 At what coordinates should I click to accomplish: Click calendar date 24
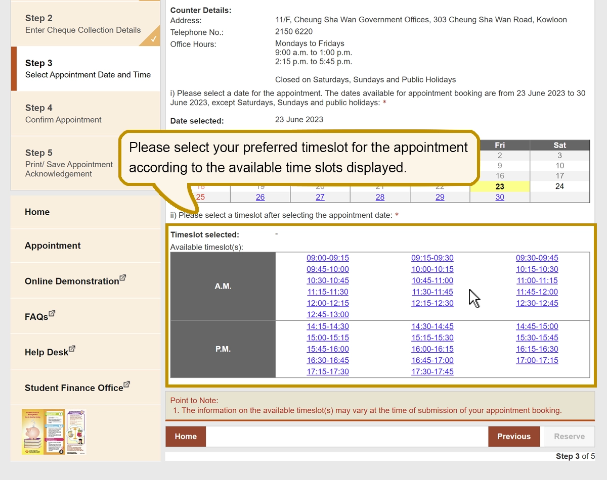tap(560, 186)
